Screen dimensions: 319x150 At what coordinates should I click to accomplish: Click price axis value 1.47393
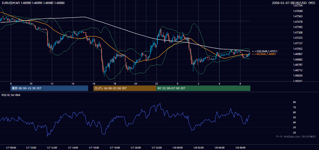298,27
